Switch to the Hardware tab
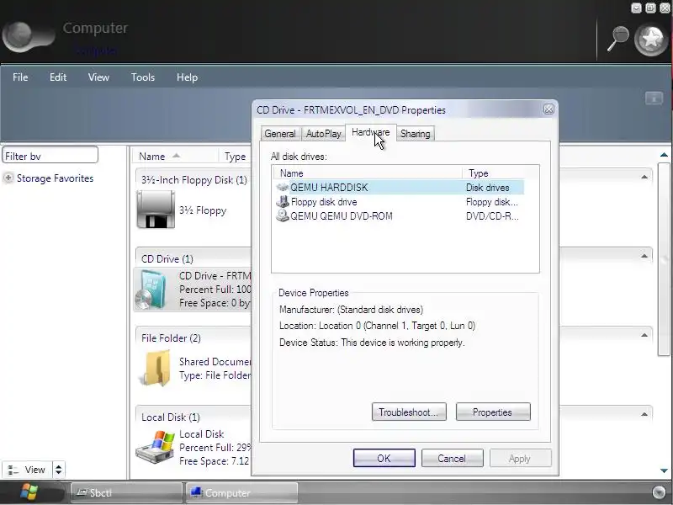The height and width of the screenshot is (505, 673). (x=371, y=132)
